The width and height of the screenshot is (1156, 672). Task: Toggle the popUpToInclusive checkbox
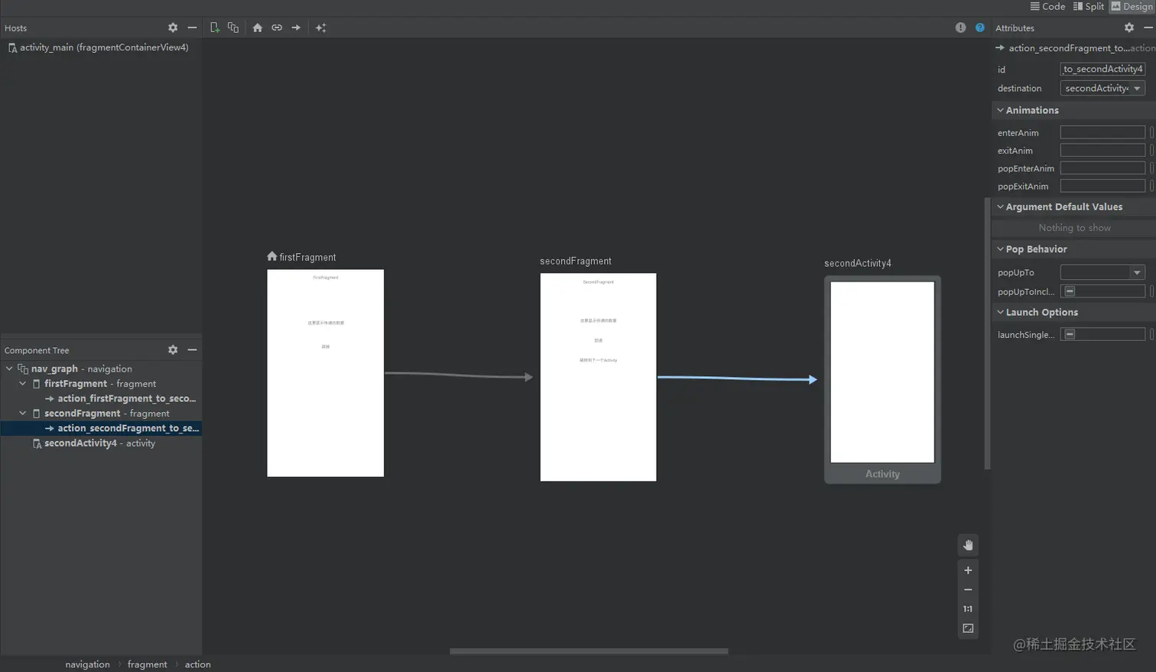[1070, 291]
